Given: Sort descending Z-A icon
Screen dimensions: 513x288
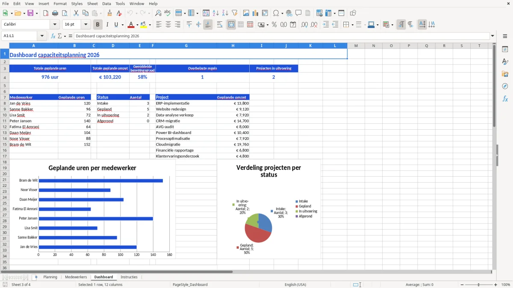Looking at the screenshot, I should tap(225, 13).
